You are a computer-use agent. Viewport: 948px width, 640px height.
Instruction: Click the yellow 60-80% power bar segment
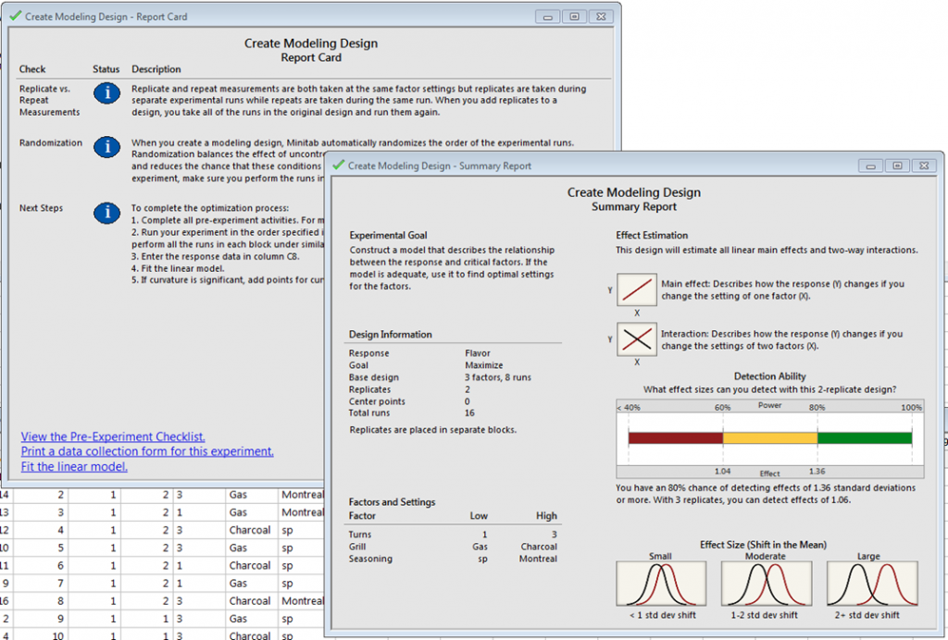pos(770,438)
